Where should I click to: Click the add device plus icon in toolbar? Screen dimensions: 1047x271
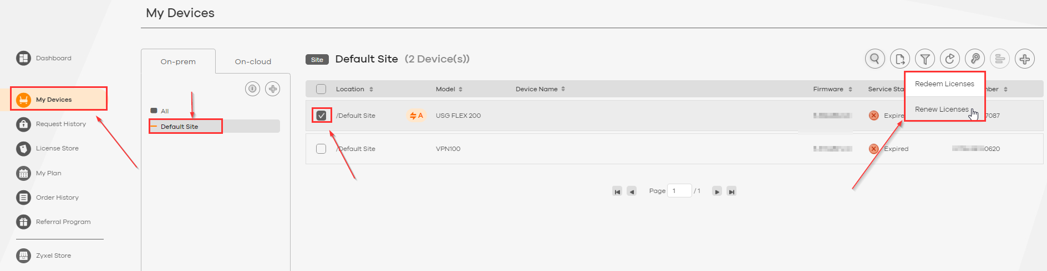pos(1025,59)
